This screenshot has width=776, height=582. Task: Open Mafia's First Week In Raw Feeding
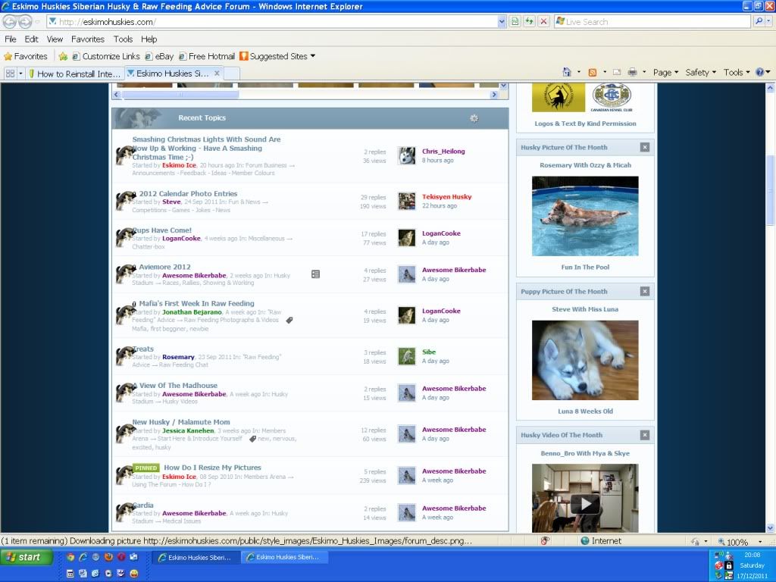[x=196, y=303]
